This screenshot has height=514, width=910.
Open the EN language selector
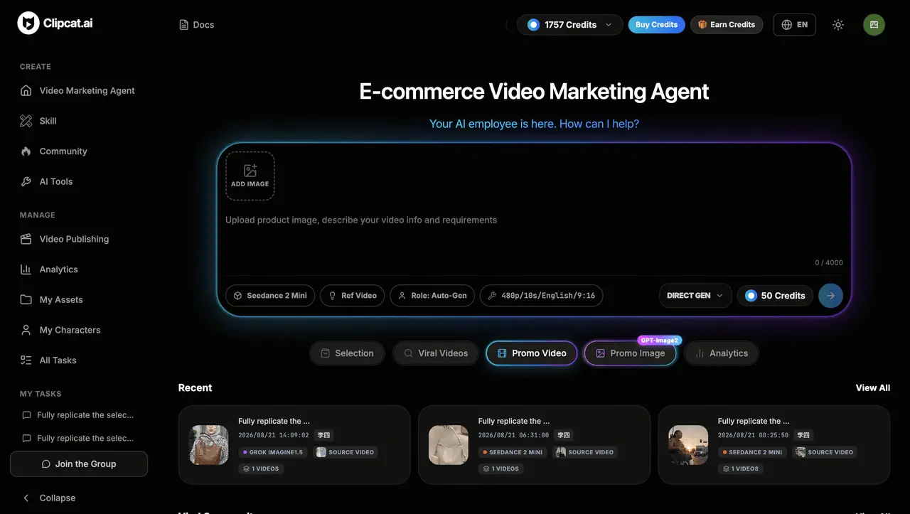[x=794, y=25]
